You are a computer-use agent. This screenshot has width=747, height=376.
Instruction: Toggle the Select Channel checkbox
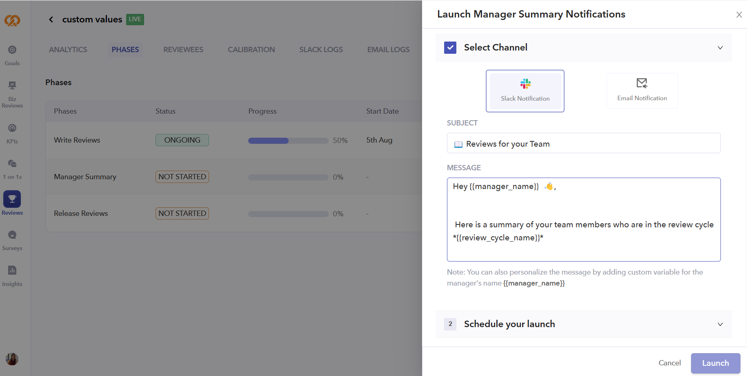click(x=450, y=48)
